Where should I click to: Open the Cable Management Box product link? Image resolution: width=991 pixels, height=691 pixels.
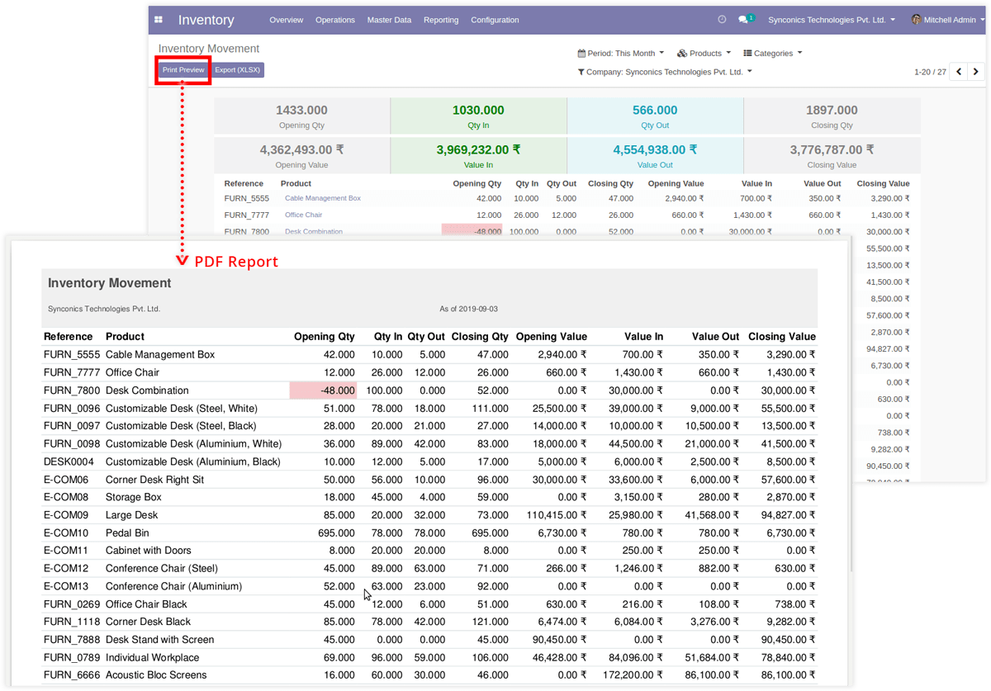point(322,198)
